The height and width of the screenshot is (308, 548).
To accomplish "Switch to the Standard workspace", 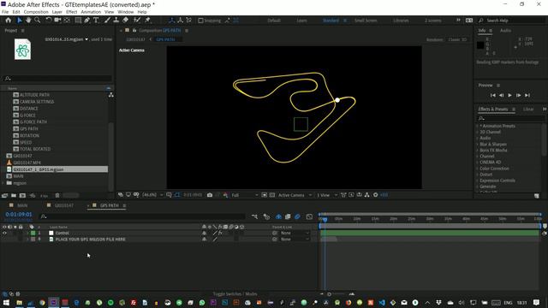I will pyautogui.click(x=331, y=21).
